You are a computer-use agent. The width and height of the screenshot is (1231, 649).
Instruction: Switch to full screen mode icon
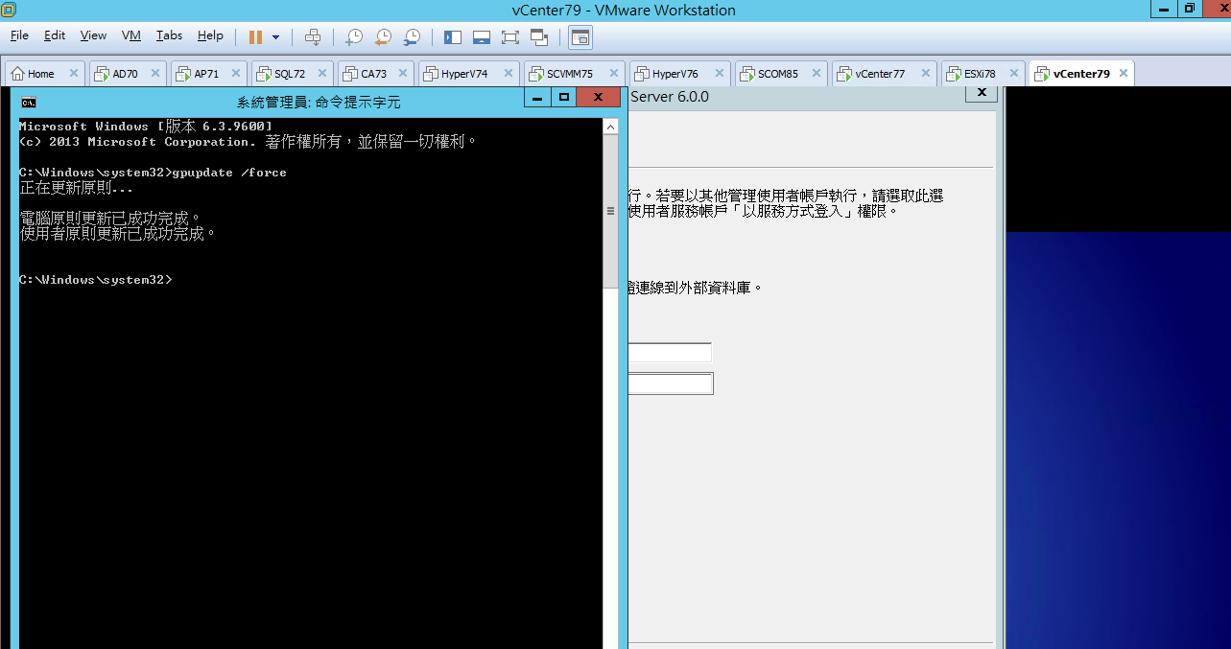point(510,36)
